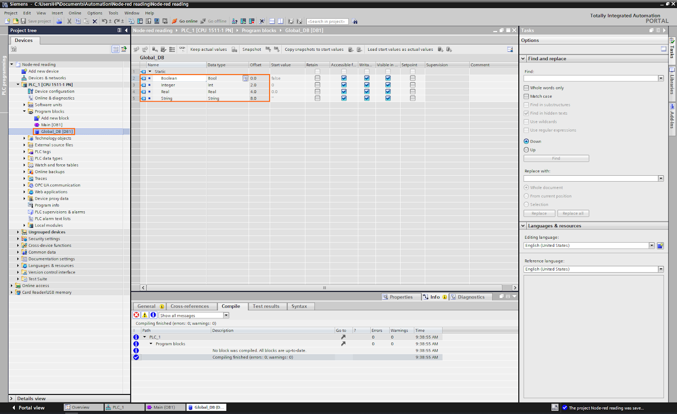Click the Expand all rows icon in DB toolbar
Viewport: 677px width, 414px height.
pyautogui.click(x=172, y=50)
